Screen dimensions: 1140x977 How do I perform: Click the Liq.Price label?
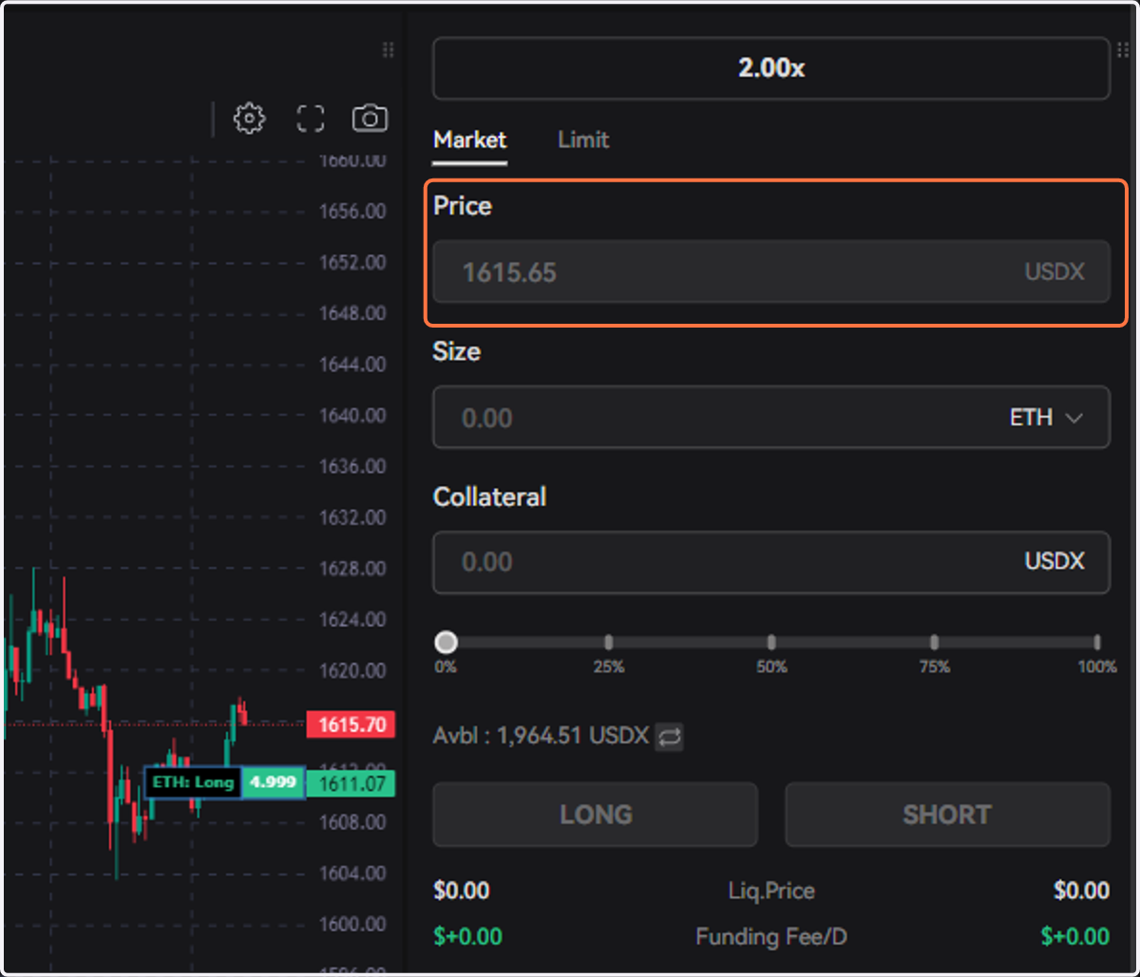[x=771, y=892]
